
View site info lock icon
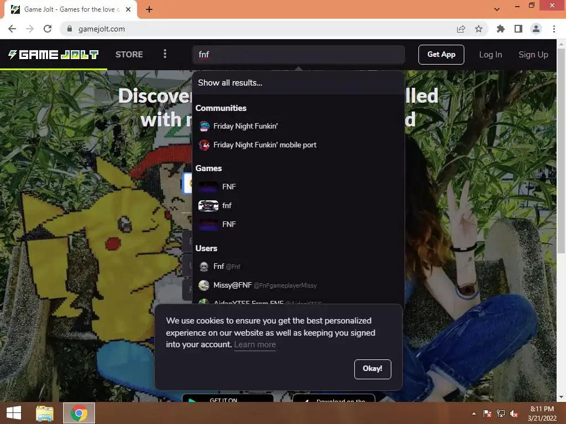tap(70, 29)
